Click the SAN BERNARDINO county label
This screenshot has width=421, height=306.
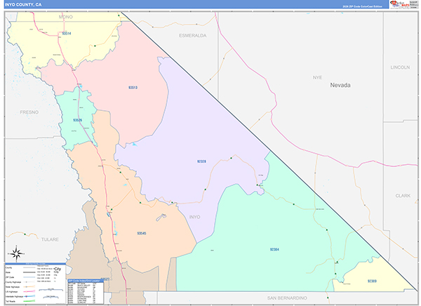[287, 298]
